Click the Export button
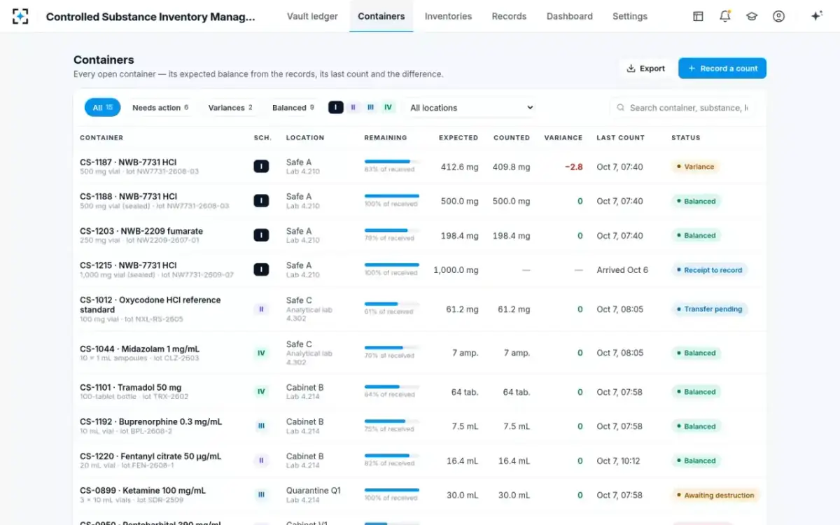This screenshot has height=525, width=840. pos(645,69)
